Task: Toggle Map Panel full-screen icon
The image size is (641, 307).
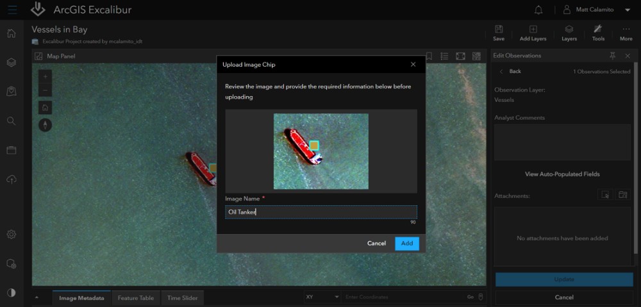Action: (460, 56)
